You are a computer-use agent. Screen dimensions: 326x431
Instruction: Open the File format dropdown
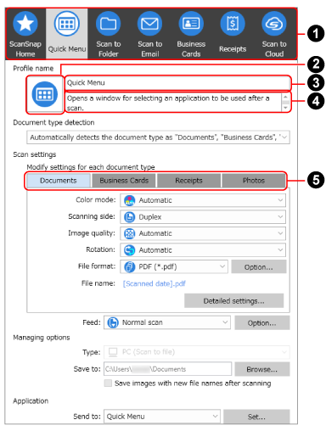click(x=174, y=266)
